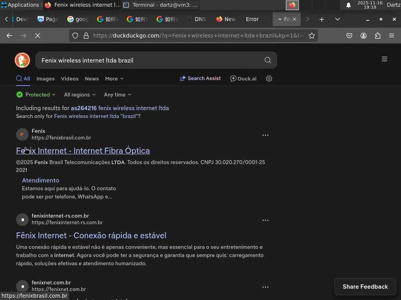The image size is (401, 300).
Task: Click the https://fenixbrasil.com.br URL text
Action: pyautogui.click(x=61, y=138)
